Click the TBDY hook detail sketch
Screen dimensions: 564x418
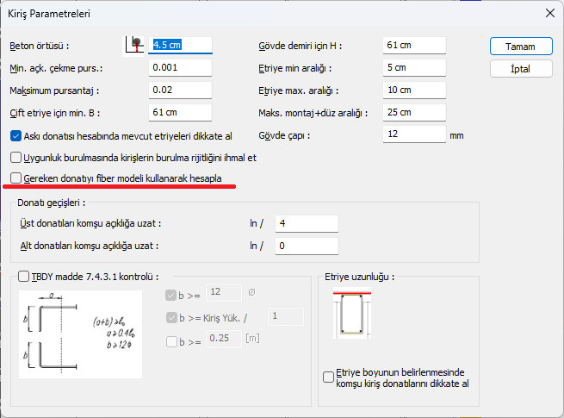tap(80, 333)
